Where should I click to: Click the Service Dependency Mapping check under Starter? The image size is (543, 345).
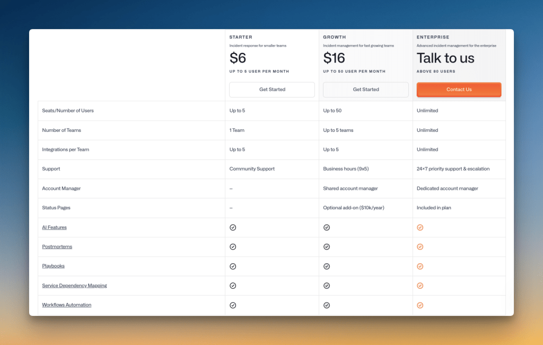click(x=233, y=285)
